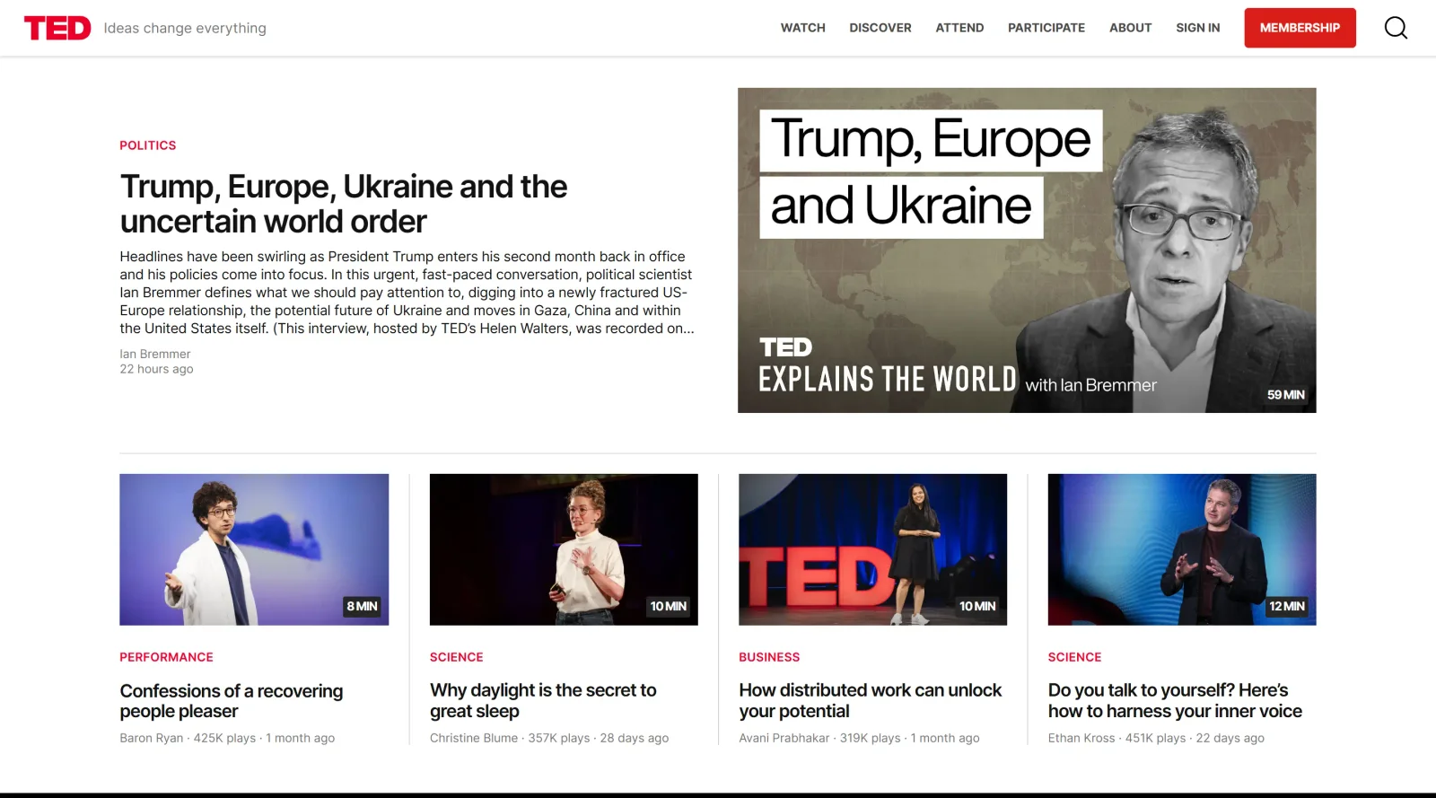Click the TED logo in header
The height and width of the screenshot is (798, 1436).
(57, 28)
